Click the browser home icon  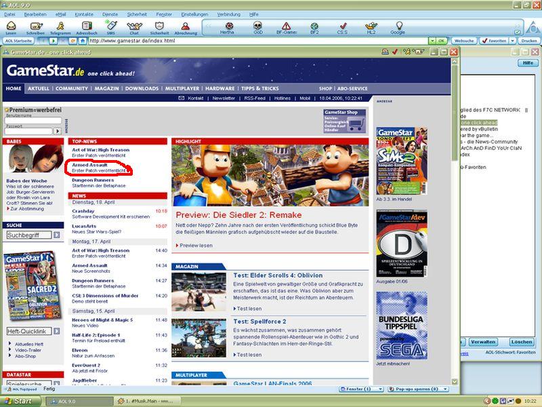tap(82, 41)
